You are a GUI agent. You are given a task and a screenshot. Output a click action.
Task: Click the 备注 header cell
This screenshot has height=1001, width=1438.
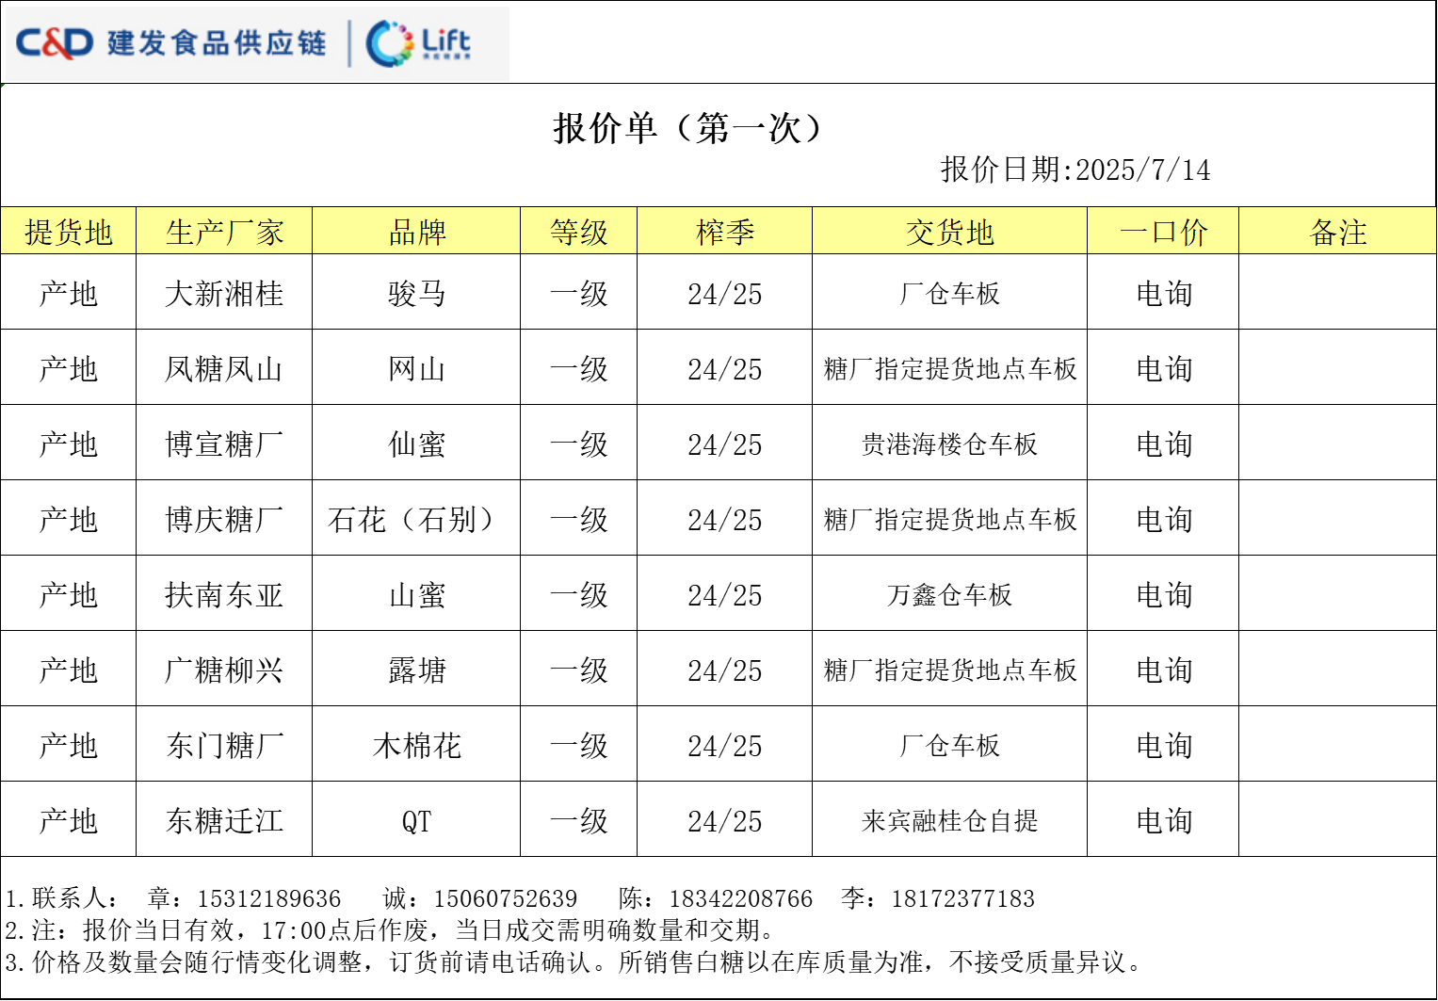tap(1337, 232)
